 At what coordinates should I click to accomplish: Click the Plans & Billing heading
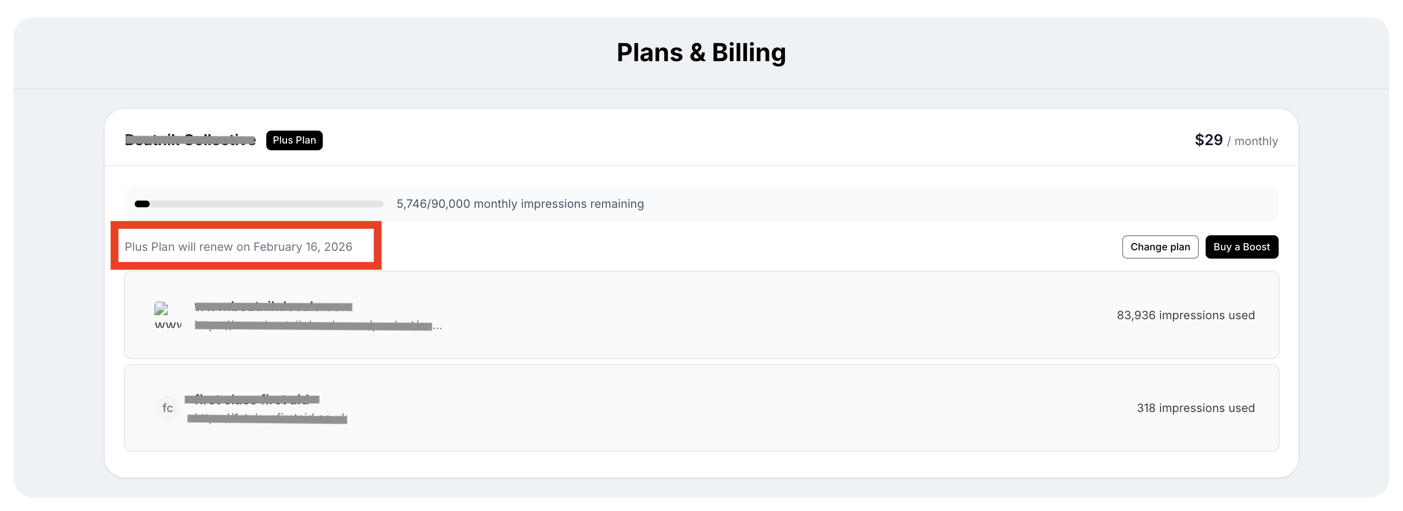click(x=701, y=52)
